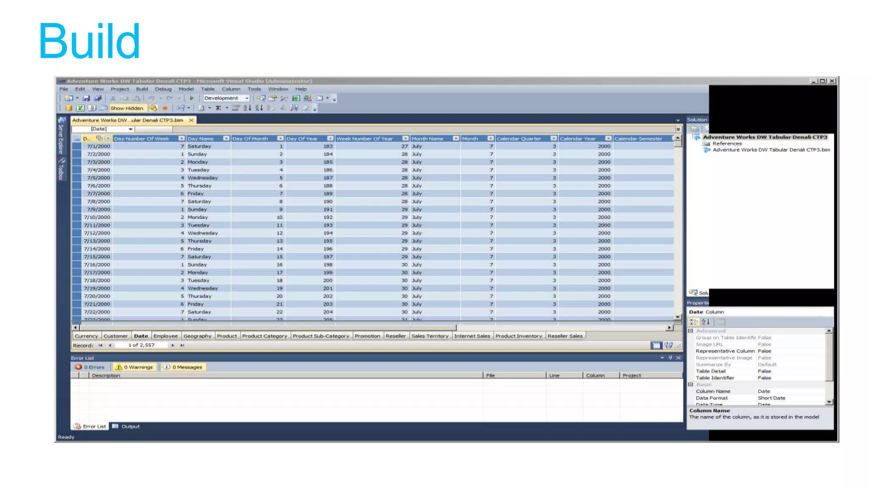This screenshot has width=869, height=489.
Task: Switch to the Product Category table tab
Action: [x=264, y=336]
